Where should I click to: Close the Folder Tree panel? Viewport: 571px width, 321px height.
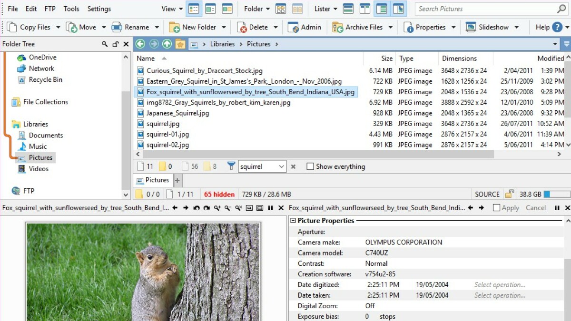126,44
